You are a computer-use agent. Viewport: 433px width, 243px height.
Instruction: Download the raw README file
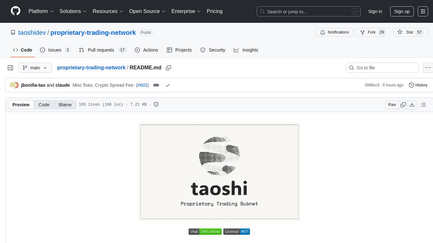(x=412, y=105)
